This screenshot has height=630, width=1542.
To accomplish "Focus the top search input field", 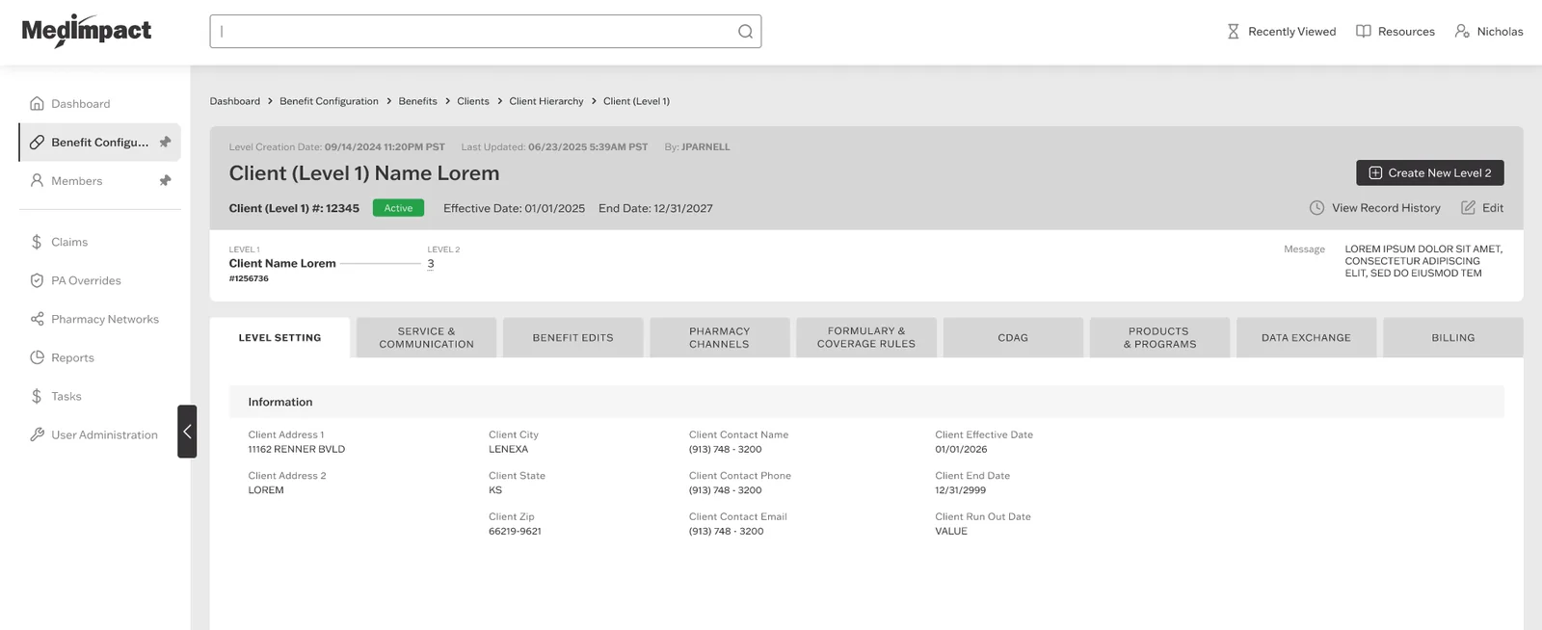I will 486,31.
